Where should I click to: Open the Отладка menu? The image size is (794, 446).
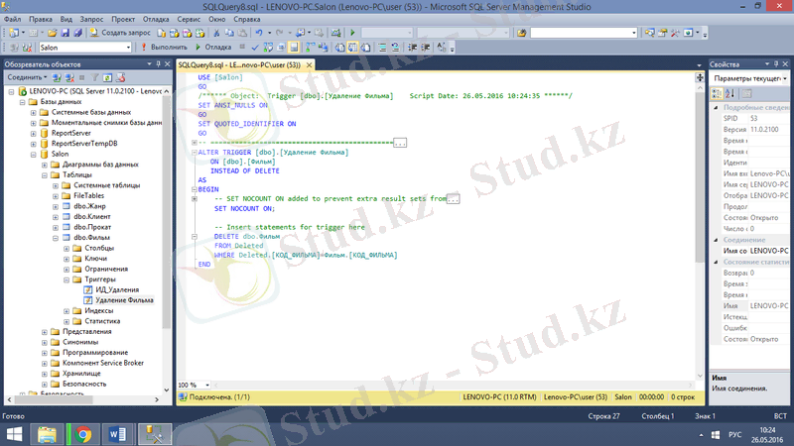point(156,19)
